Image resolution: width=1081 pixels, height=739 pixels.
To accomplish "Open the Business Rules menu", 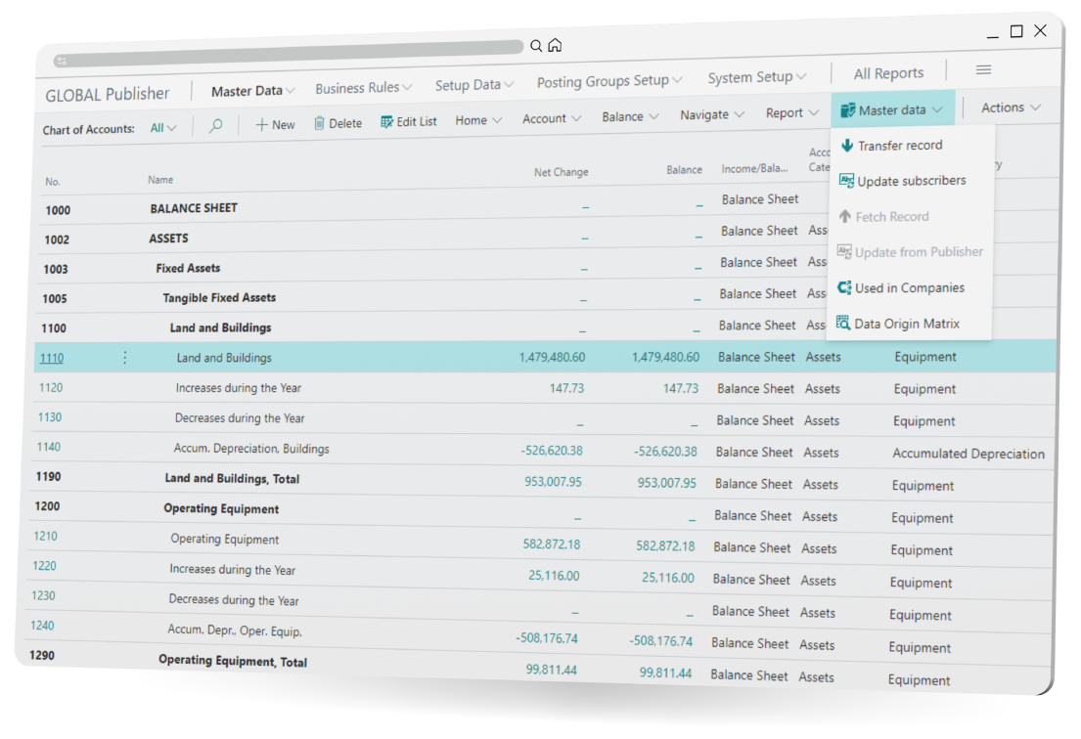I will point(362,87).
